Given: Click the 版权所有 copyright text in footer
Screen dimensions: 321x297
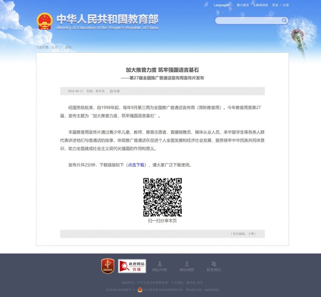Looking at the screenshot, I should click(x=145, y=283).
